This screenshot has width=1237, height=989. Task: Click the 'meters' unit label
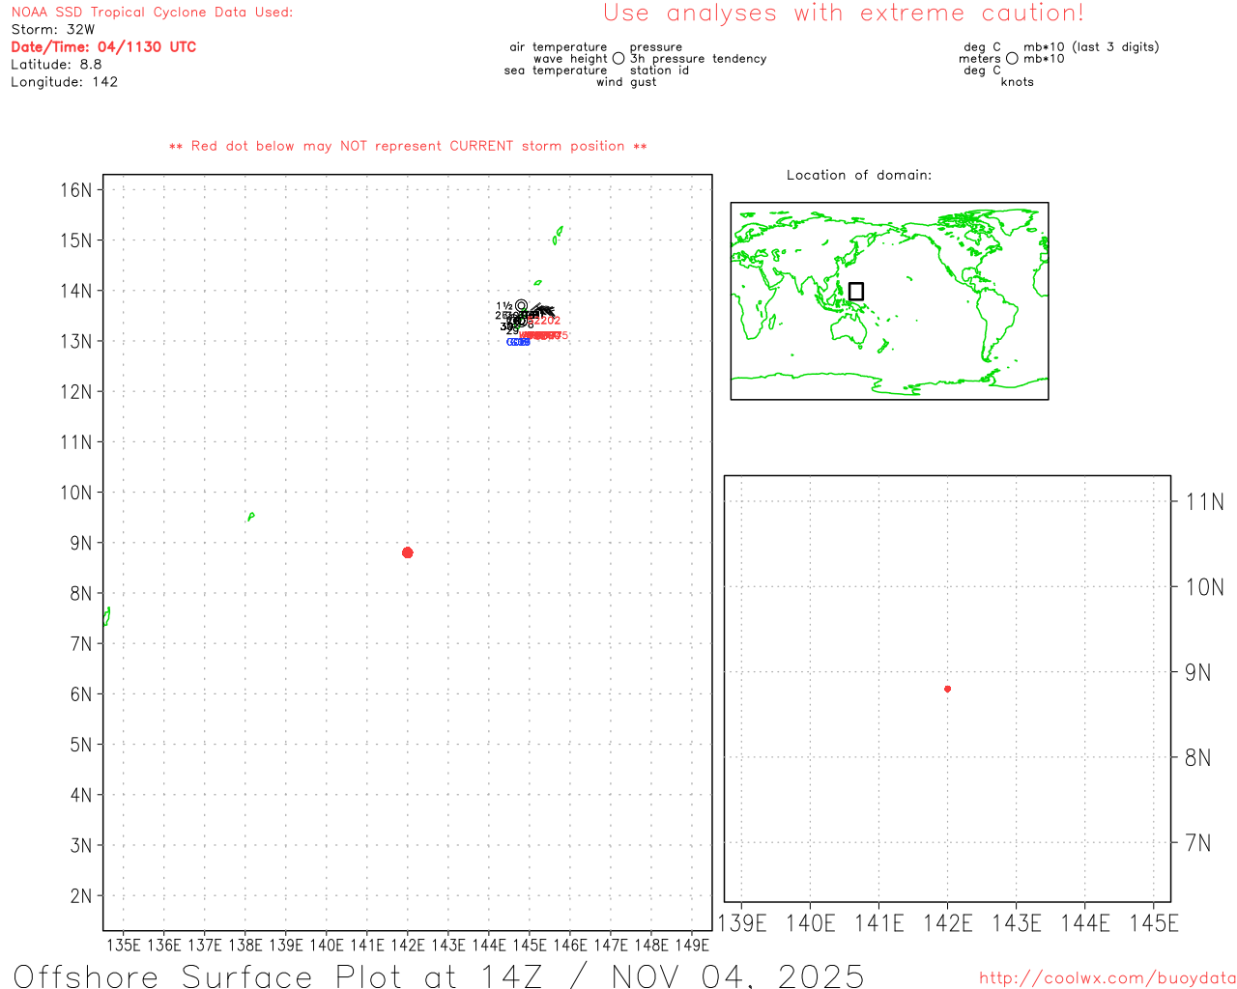[x=980, y=59]
